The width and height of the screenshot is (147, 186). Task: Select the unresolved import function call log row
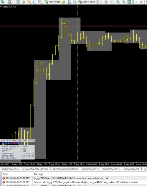click(x=74, y=178)
